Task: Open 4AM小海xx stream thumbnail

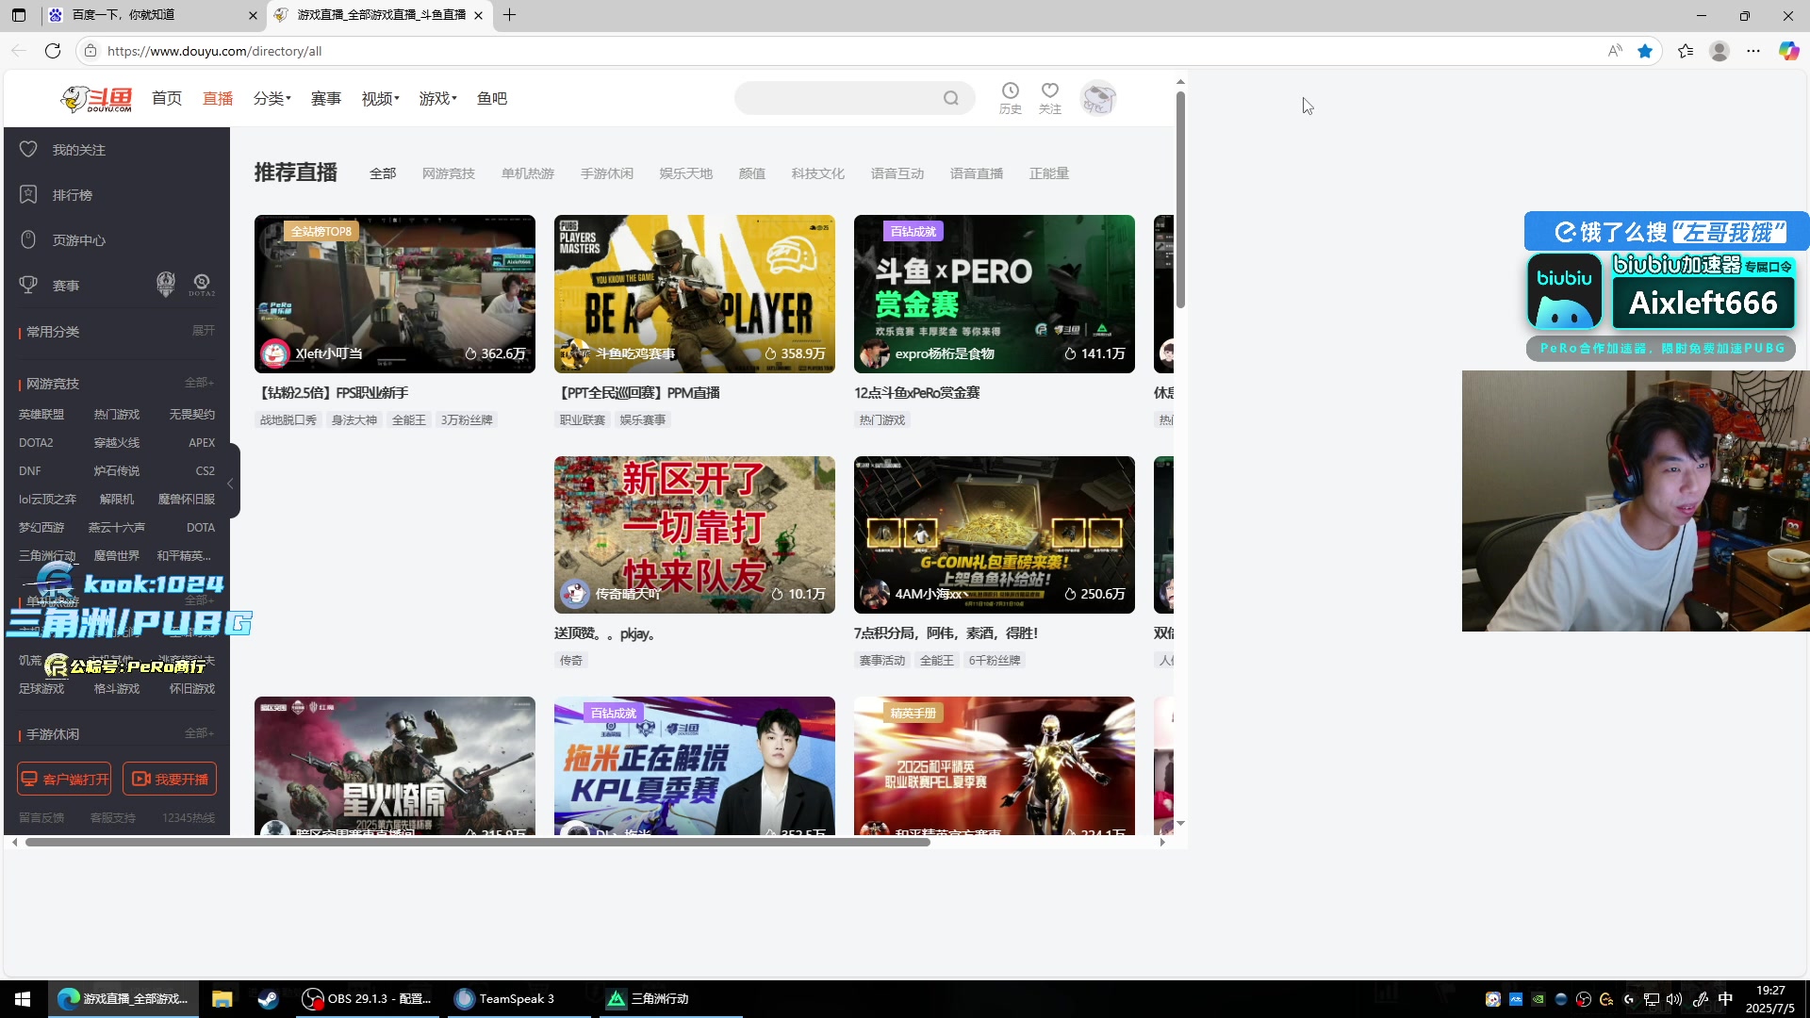Action: (995, 534)
